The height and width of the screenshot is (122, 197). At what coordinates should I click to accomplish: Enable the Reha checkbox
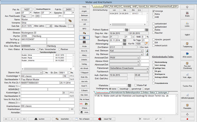[x=153, y=14]
